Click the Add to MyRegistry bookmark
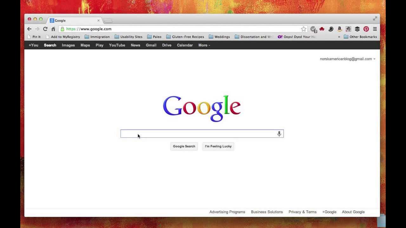Image resolution: width=406 pixels, height=228 pixels. [x=62, y=37]
